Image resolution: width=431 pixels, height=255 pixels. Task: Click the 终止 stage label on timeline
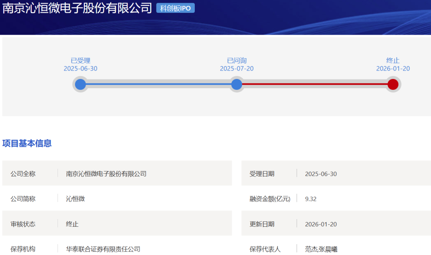(x=393, y=60)
